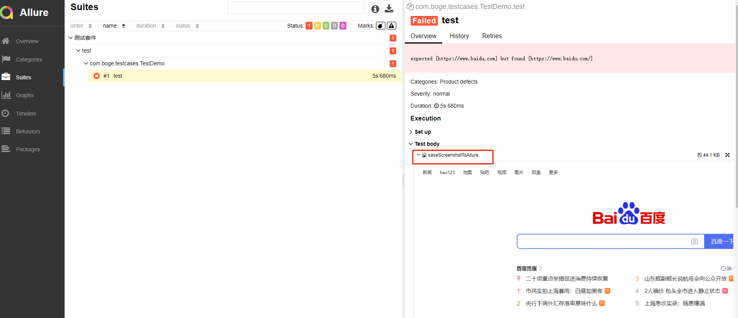The width and height of the screenshot is (738, 318).
Task: Click the 'Execution' heading
Action: (425, 118)
